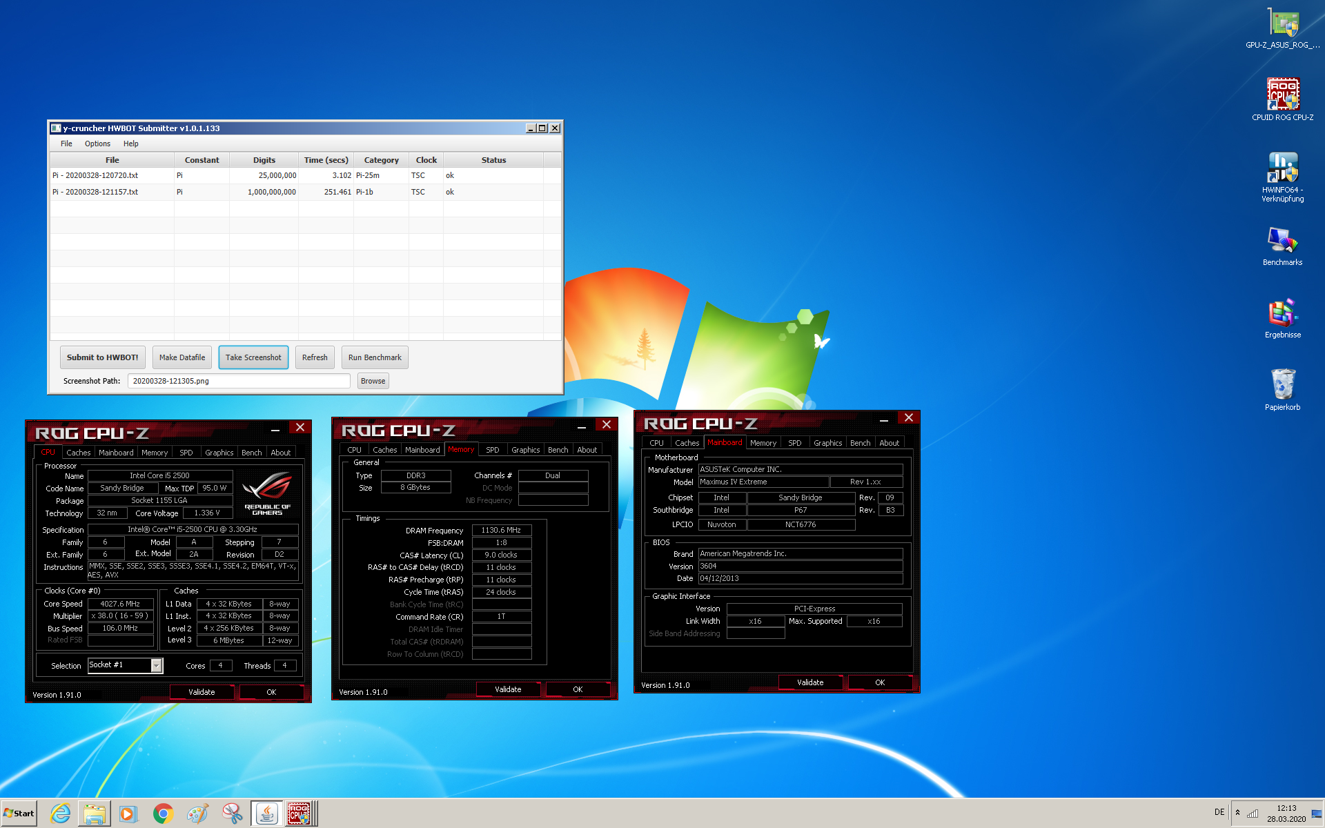The width and height of the screenshot is (1325, 828).
Task: Open the Papierkorb recycle bin
Action: 1282,390
